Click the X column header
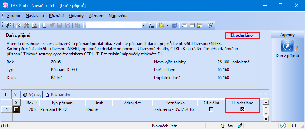This screenshot has height=129, width=305. [16, 103]
